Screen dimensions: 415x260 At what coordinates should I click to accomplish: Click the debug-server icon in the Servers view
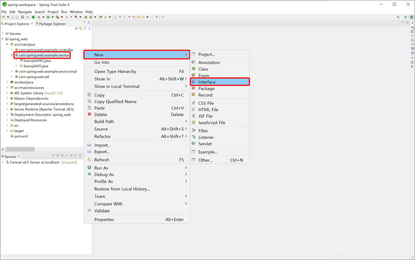pyautogui.click(x=58, y=155)
